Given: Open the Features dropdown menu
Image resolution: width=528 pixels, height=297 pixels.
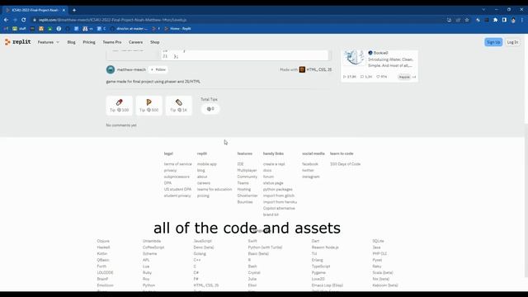Looking at the screenshot, I should pos(48,42).
